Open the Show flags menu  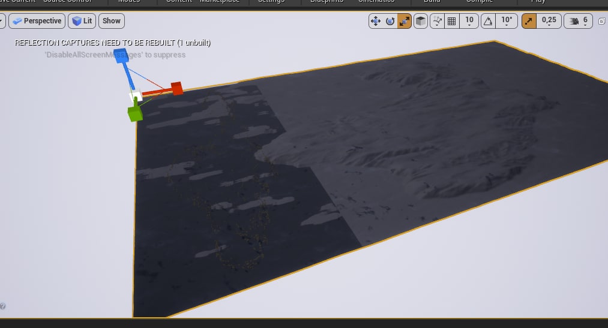tap(112, 21)
